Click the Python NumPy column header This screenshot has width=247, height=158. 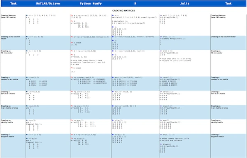tap(91, 3)
